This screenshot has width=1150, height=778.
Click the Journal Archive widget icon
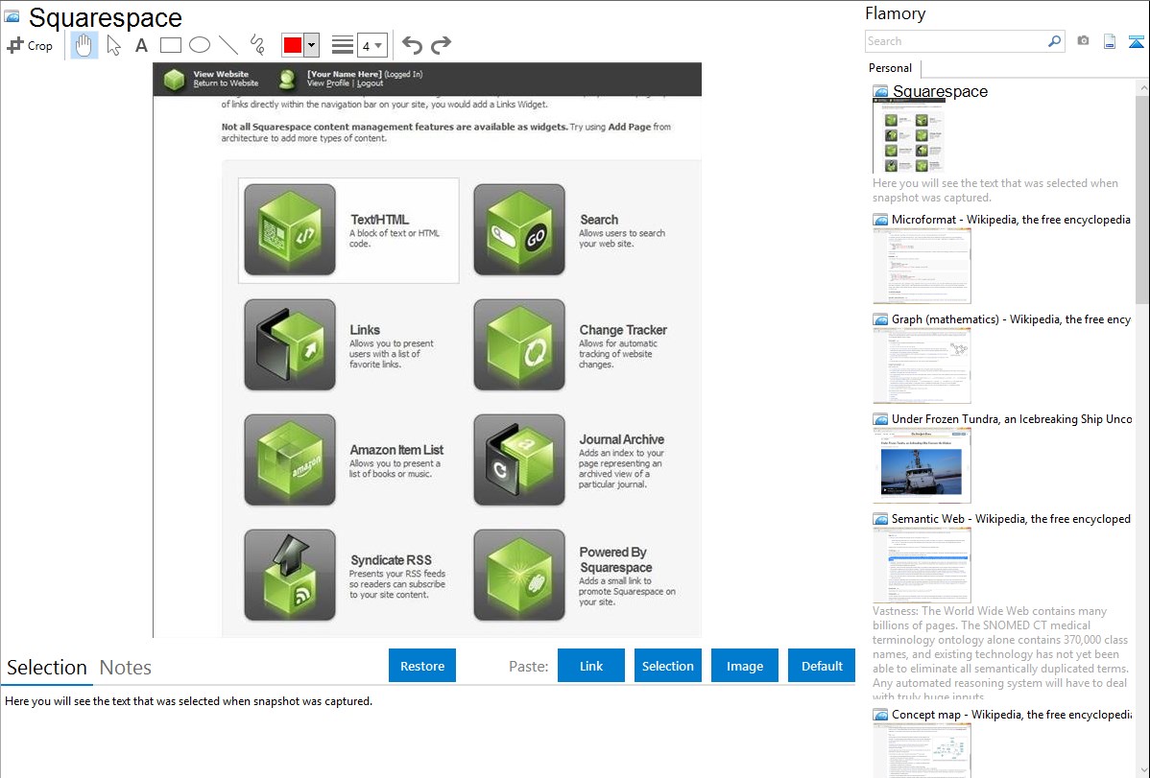click(x=519, y=460)
